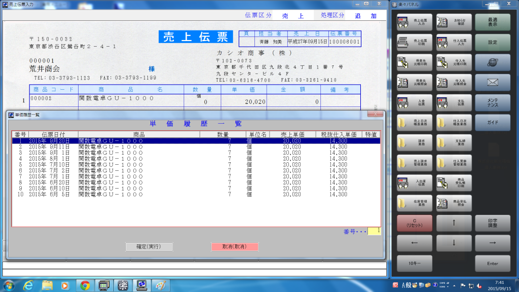This screenshot has width=519, height=292.
Task: Select history row 8 dated 2015年 6月20日
Action: [x=196, y=182]
